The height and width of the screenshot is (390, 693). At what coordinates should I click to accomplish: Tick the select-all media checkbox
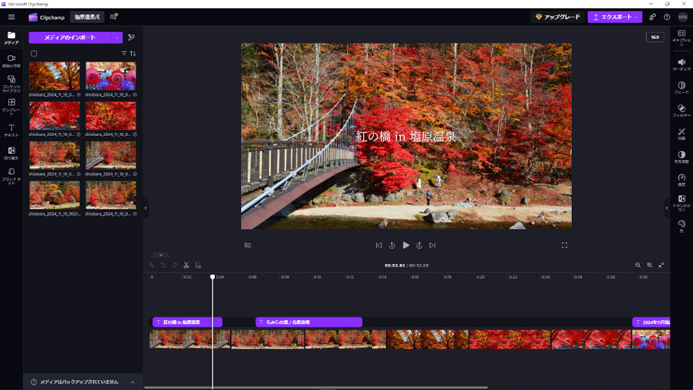coord(33,53)
